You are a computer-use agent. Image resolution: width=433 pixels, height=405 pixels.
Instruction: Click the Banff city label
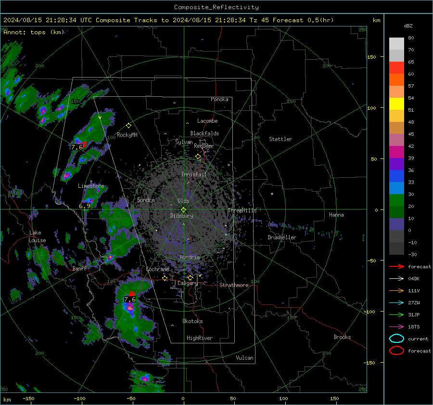79,269
